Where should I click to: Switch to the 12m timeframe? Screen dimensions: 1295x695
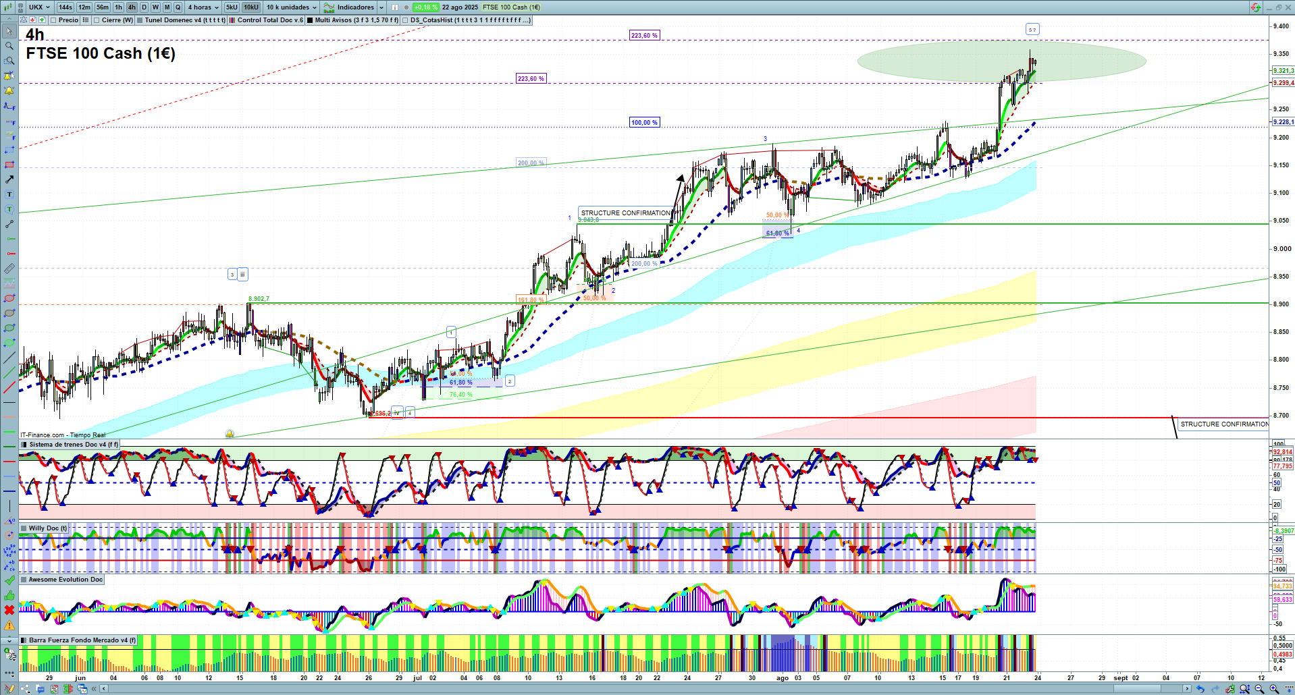tap(84, 7)
